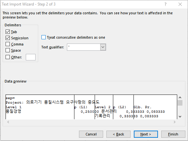Click the preview vertical scrollbar thumb

(180, 103)
